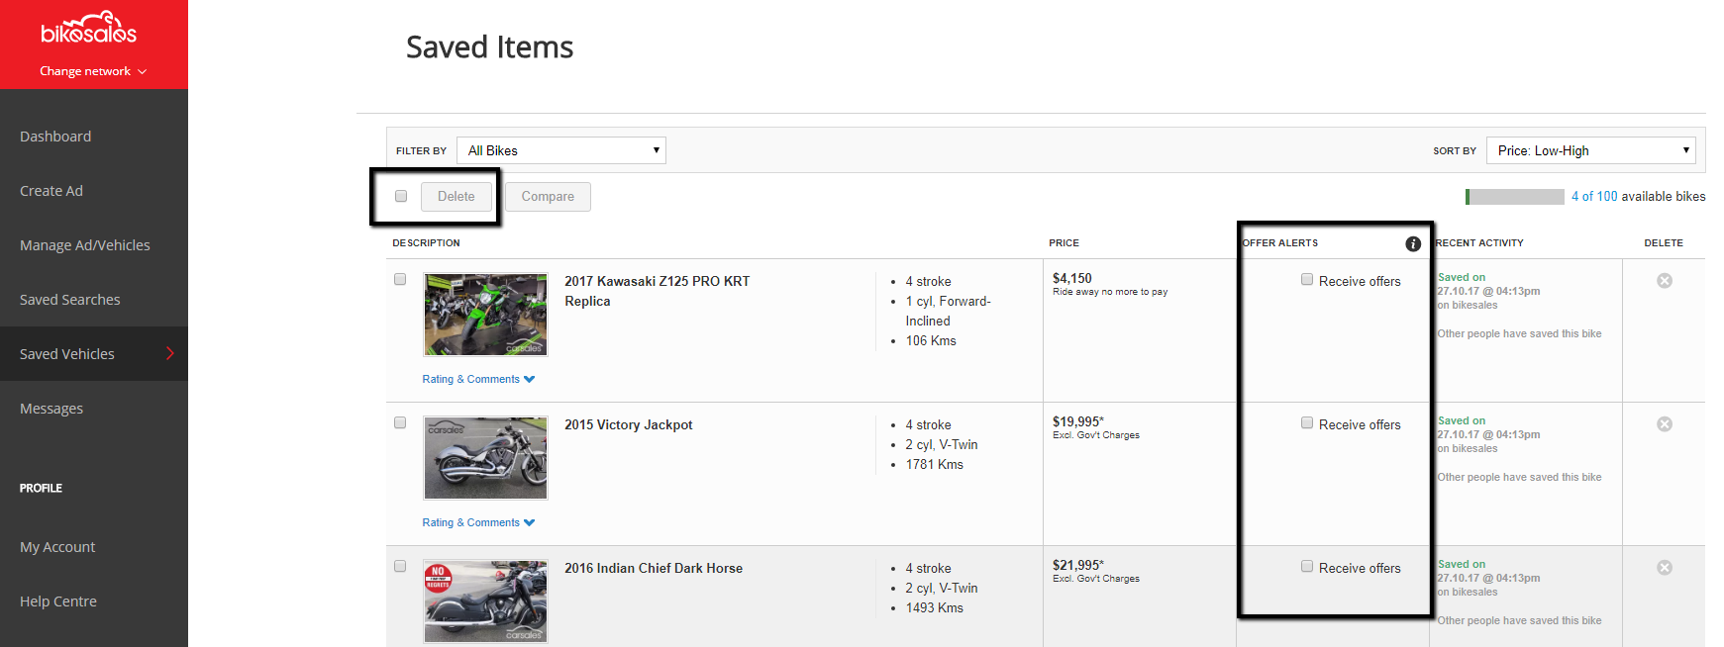
Task: Click the $19,995* price
Action: pos(1078,421)
